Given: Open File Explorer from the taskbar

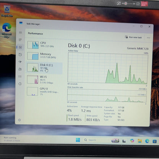Looking at the screenshot, I should coord(140,141).
